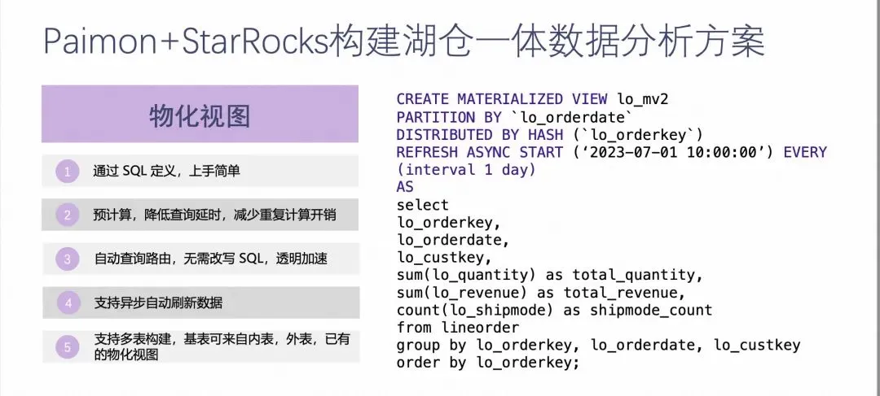This screenshot has width=880, height=396.
Task: Click the order by lo_orderkey line
Action: [x=487, y=363]
